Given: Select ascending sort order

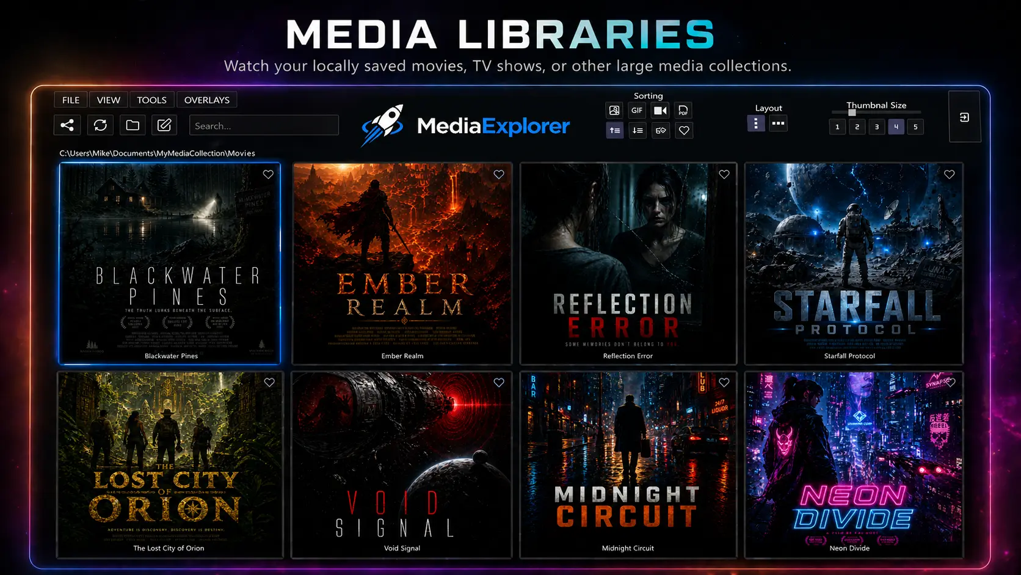Looking at the screenshot, I should (615, 130).
